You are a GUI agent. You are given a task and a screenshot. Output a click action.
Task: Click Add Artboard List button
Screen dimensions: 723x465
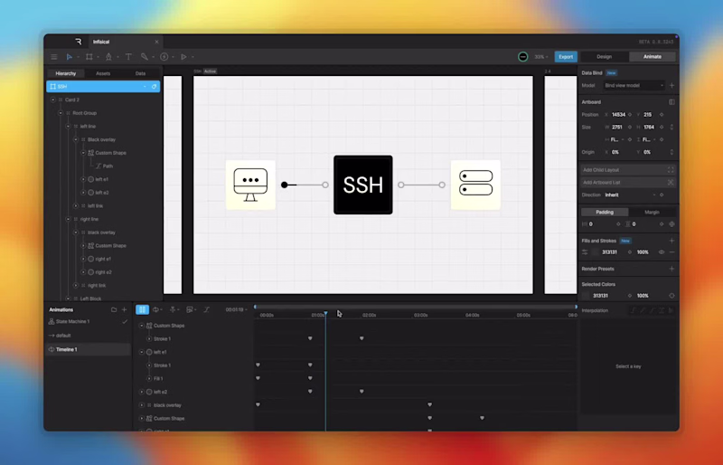(x=628, y=183)
